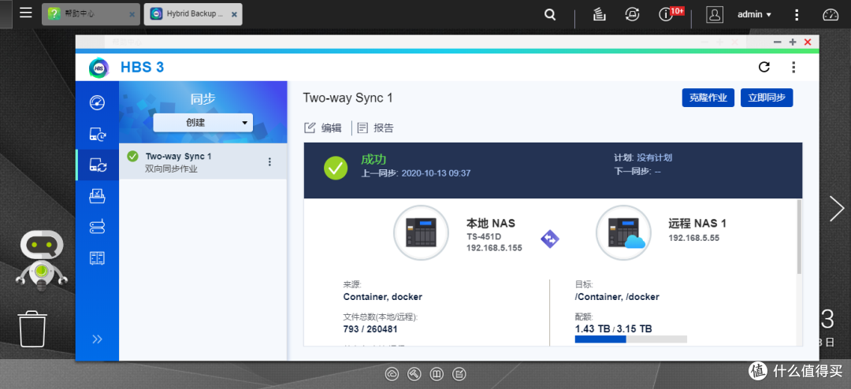Click the HBS 3 logo icon
The image size is (851, 389).
(98, 67)
